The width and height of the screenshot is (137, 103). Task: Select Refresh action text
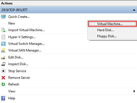point(14,84)
